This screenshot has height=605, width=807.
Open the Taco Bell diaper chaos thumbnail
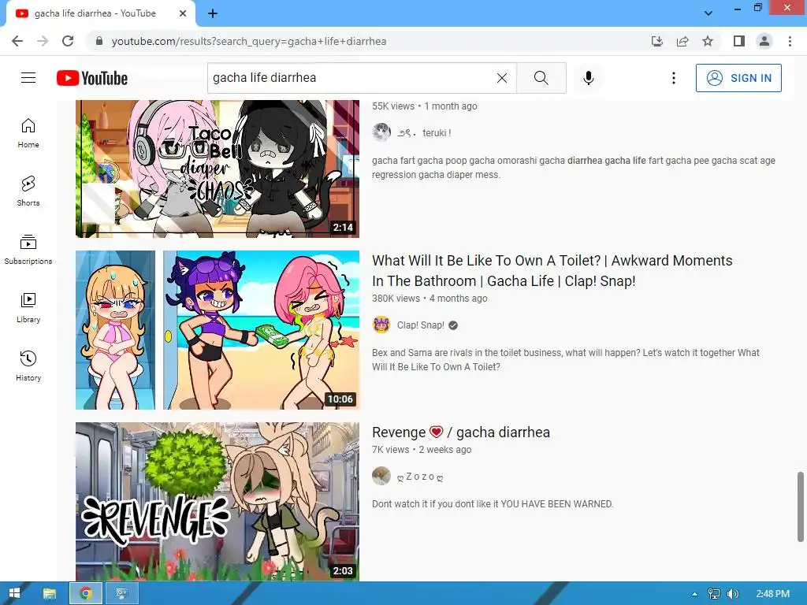coord(218,169)
